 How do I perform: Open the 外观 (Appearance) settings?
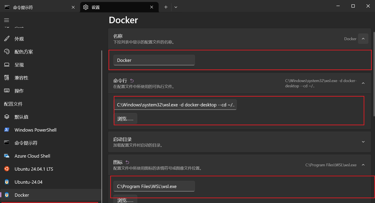[19, 39]
